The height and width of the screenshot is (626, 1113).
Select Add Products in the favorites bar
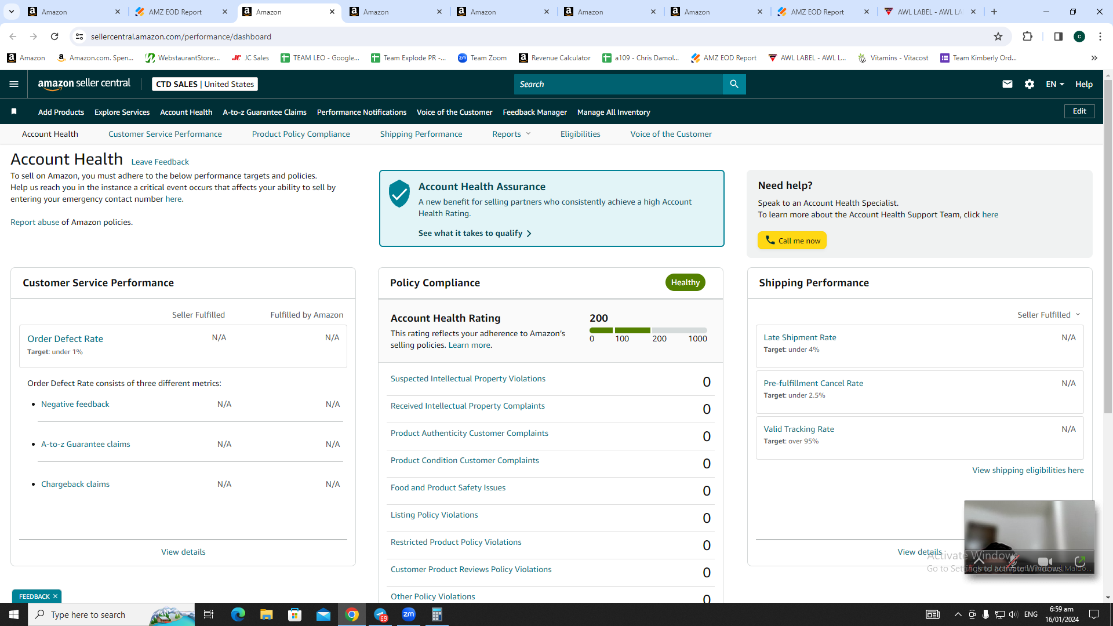click(x=61, y=112)
